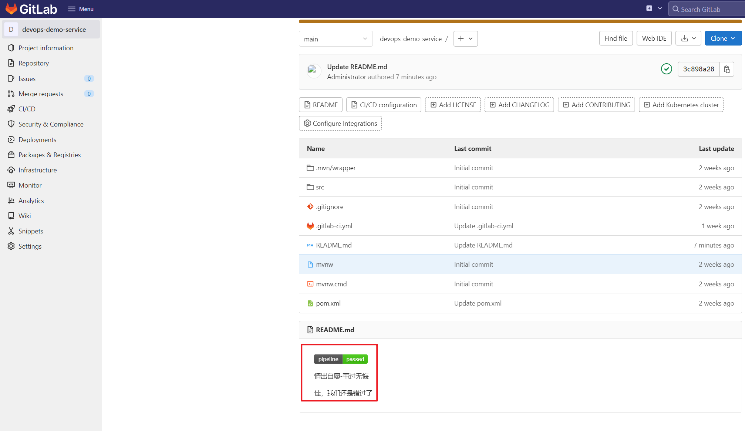Open the plus add-file dropdown in breadcrumb

(465, 38)
